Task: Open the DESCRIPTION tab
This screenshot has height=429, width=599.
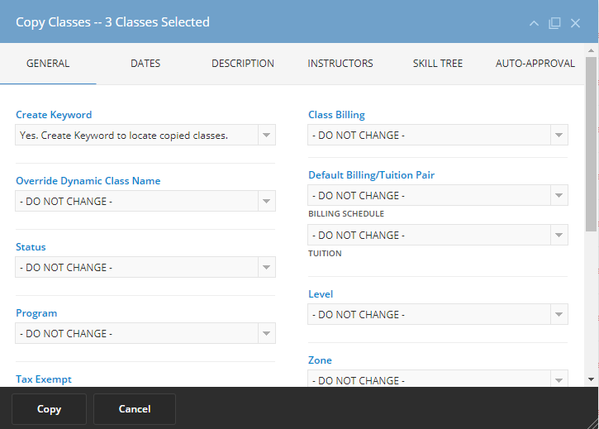Action: click(243, 64)
